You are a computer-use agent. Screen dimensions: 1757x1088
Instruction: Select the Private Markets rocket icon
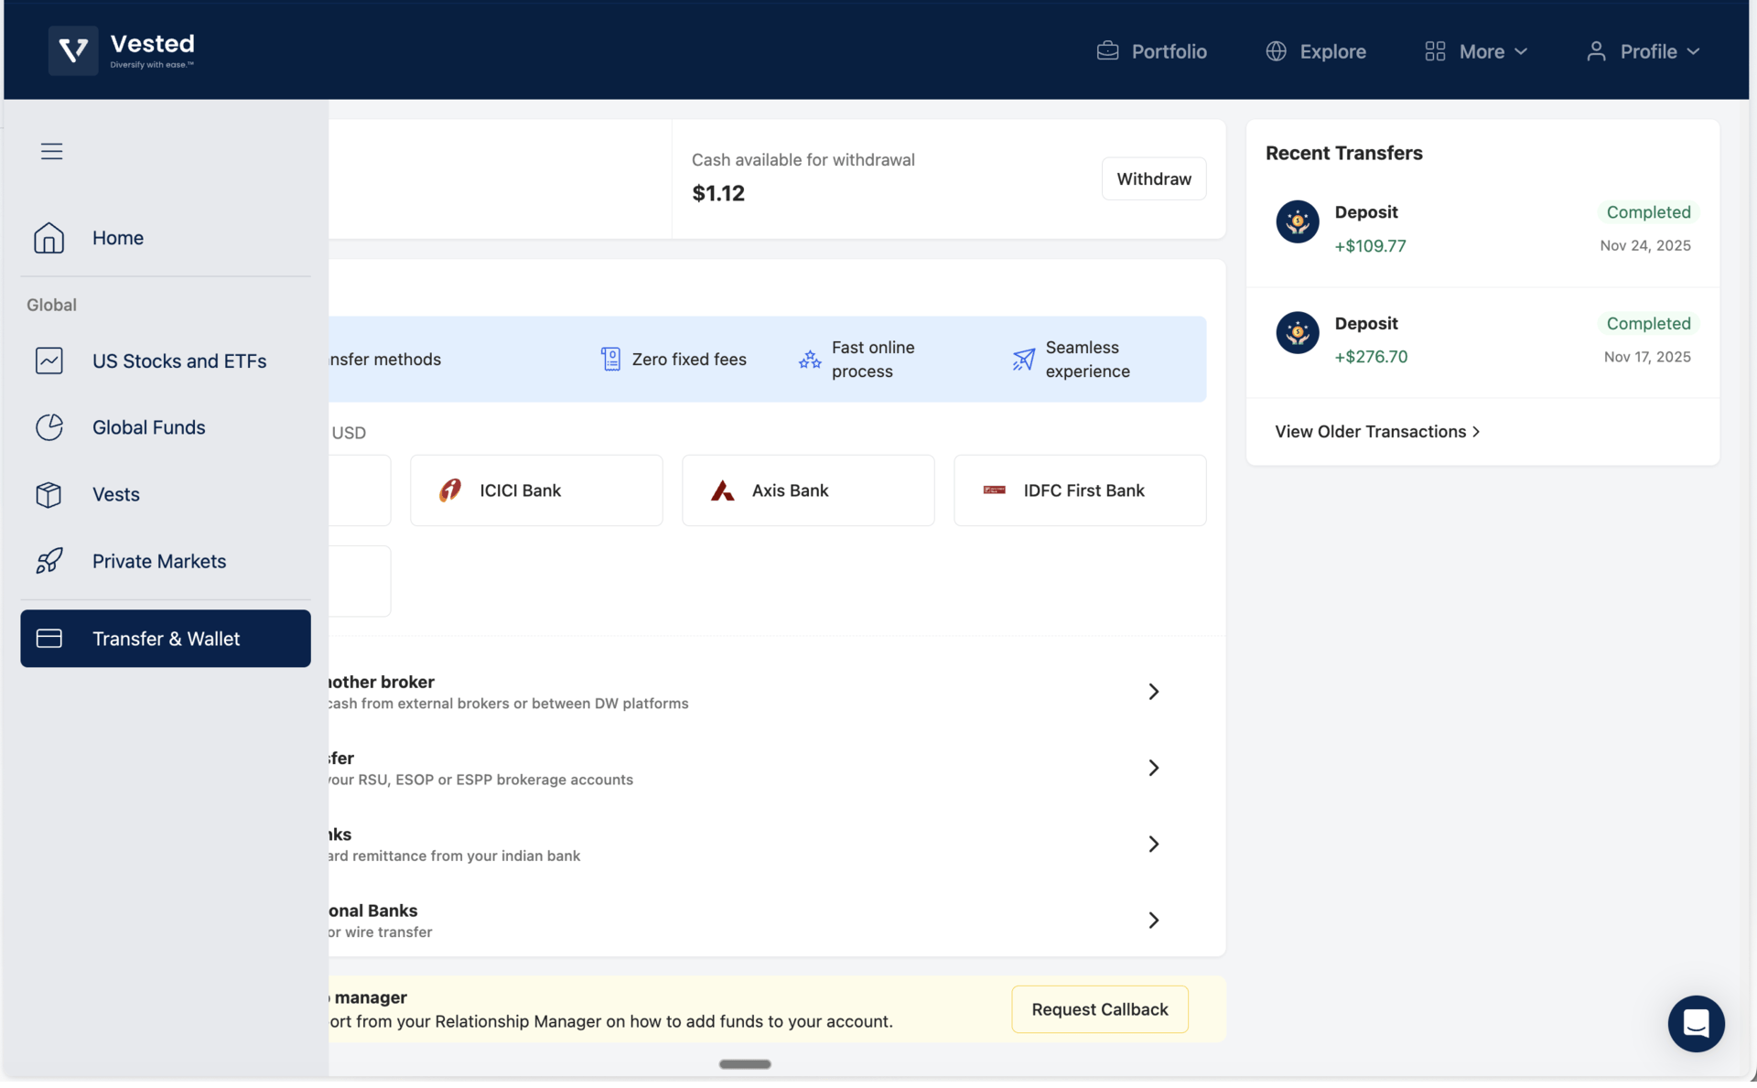pyautogui.click(x=49, y=561)
